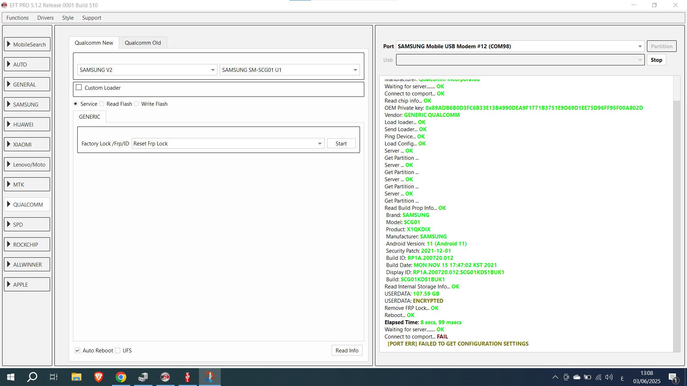
Task: Expand the Lenovo/Moto sidebar section
Action: [x=27, y=164]
